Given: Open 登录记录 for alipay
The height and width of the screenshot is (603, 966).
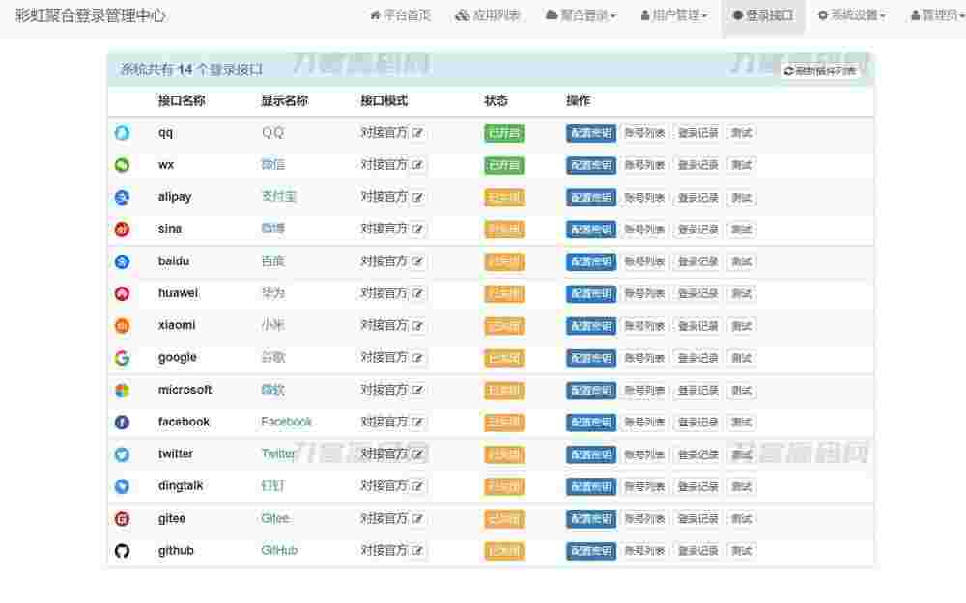Looking at the screenshot, I should [698, 198].
